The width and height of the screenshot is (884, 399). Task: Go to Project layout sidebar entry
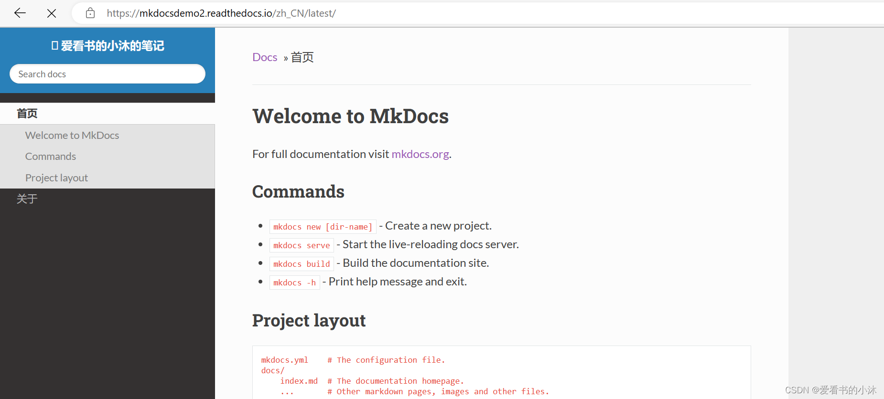click(x=56, y=178)
